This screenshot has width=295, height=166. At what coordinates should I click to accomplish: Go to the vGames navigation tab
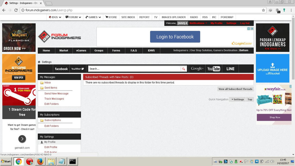pos(81,50)
